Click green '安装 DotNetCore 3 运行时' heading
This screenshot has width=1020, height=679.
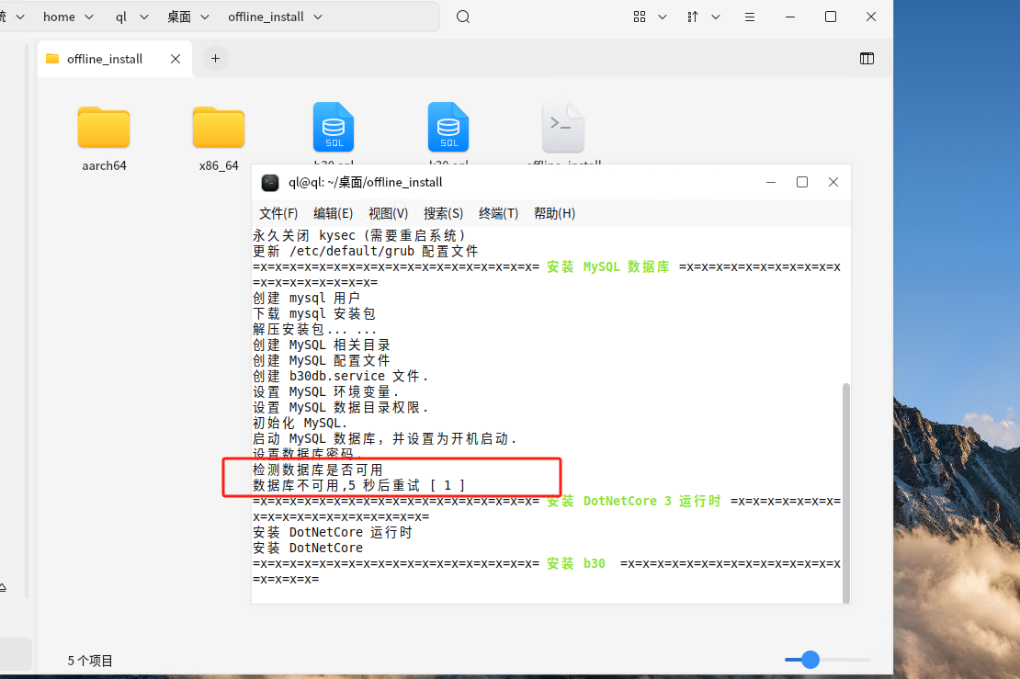[634, 501]
